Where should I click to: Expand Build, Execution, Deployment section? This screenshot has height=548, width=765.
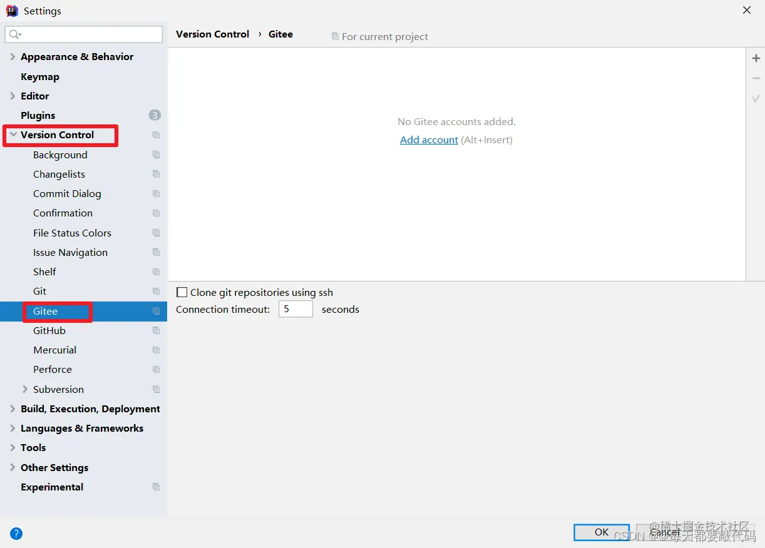coord(13,408)
